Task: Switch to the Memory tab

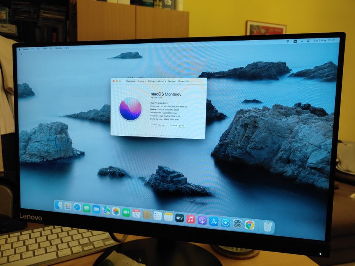Action: point(162,81)
